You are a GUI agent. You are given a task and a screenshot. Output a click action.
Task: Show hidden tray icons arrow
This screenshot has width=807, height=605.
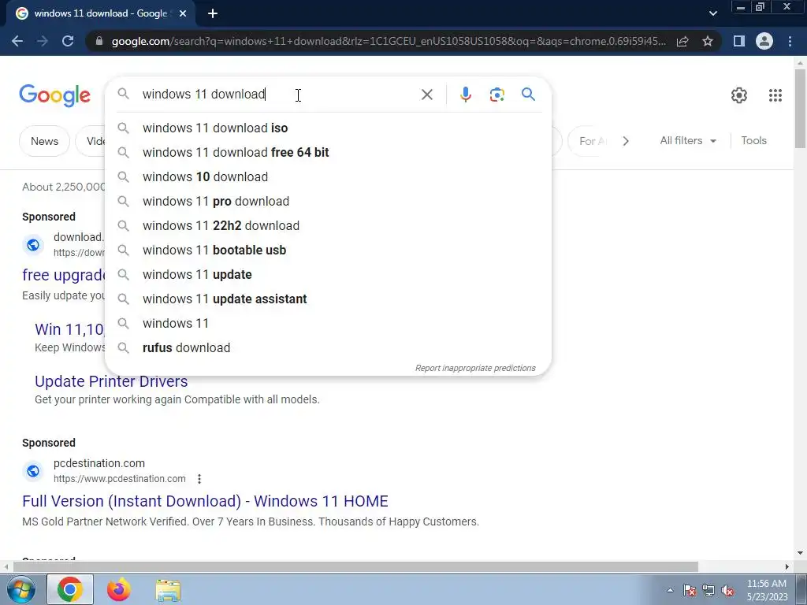point(670,590)
